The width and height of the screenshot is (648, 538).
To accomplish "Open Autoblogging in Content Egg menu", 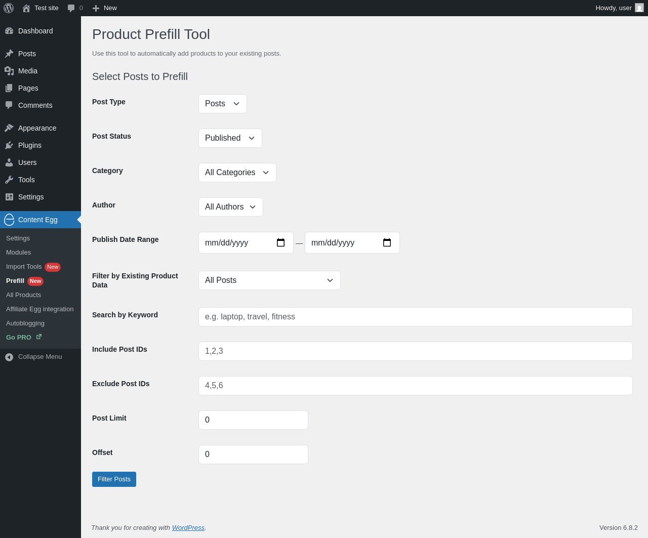I will point(25,323).
